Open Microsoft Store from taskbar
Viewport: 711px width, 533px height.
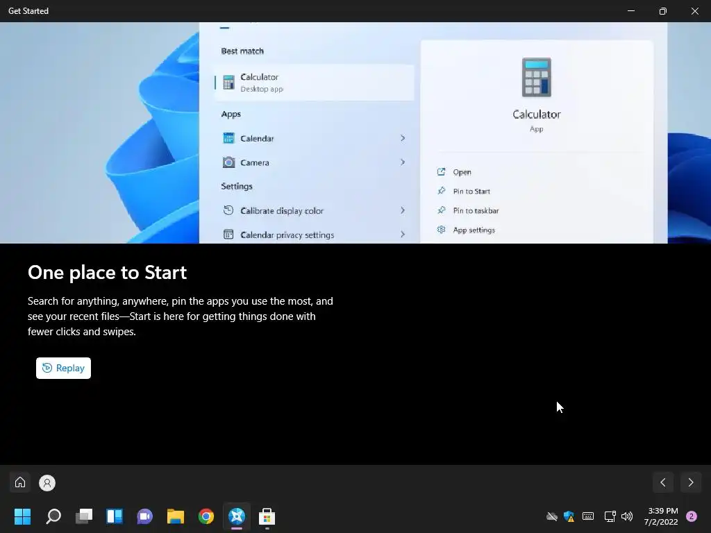click(x=267, y=516)
